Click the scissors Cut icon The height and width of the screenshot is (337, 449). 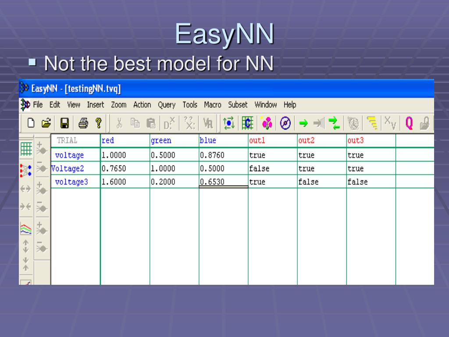click(x=119, y=123)
